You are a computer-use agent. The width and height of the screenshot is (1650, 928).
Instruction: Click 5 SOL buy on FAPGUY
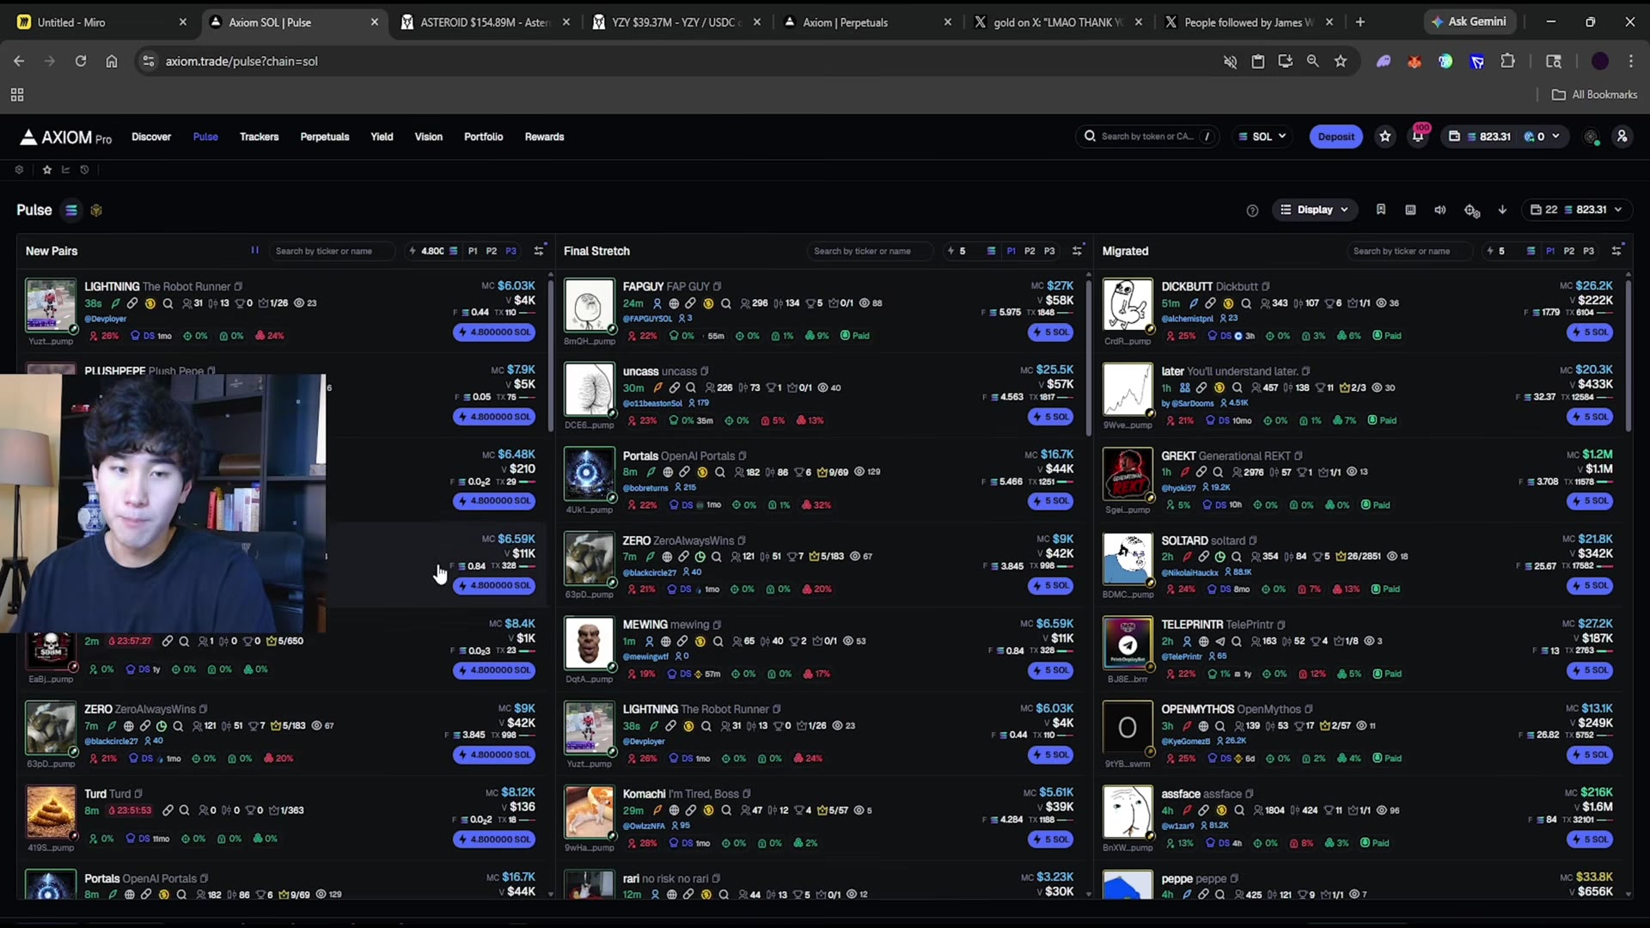(1051, 333)
